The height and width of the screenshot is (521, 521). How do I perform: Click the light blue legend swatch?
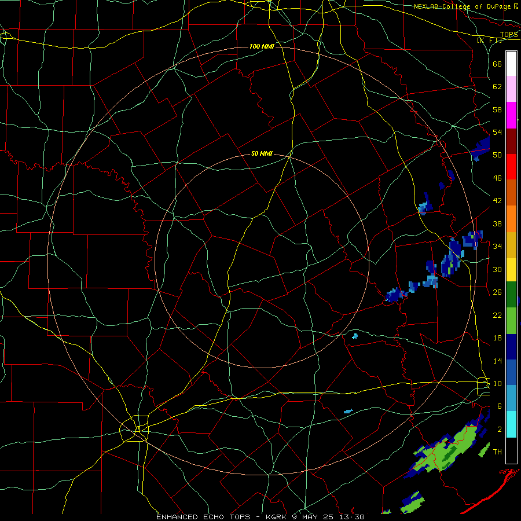pos(511,398)
